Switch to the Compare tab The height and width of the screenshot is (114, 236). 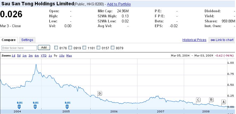[9, 40]
